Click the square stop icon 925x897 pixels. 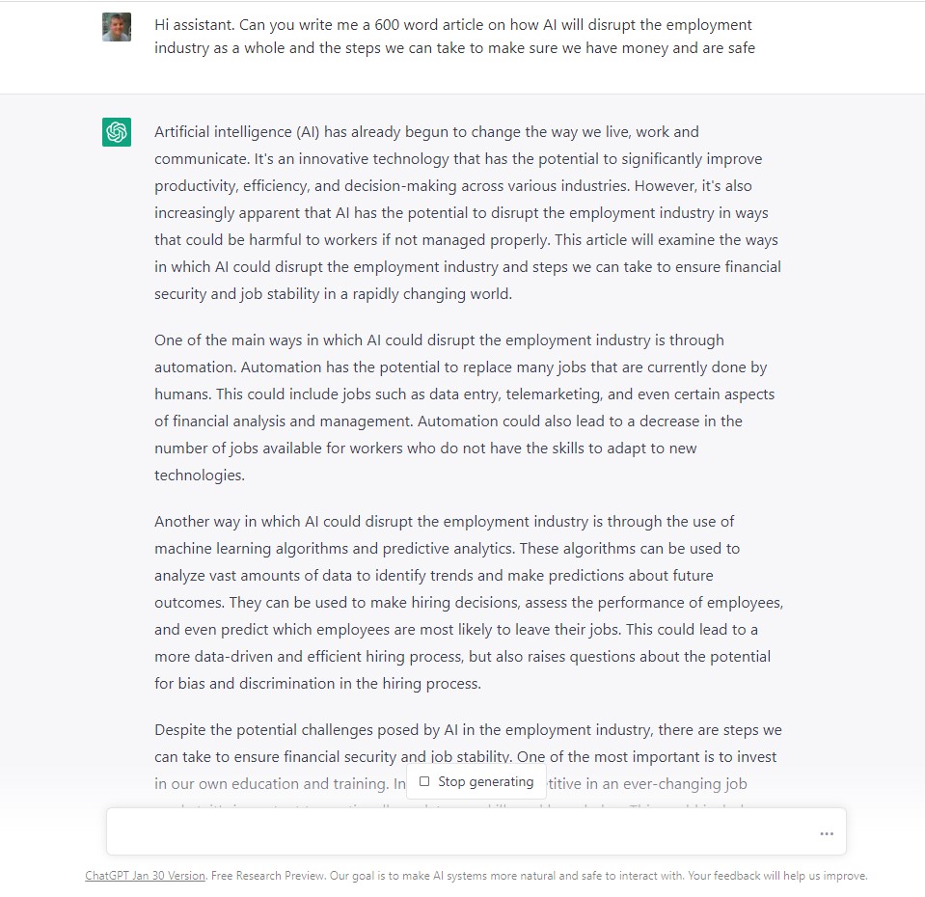(x=424, y=781)
